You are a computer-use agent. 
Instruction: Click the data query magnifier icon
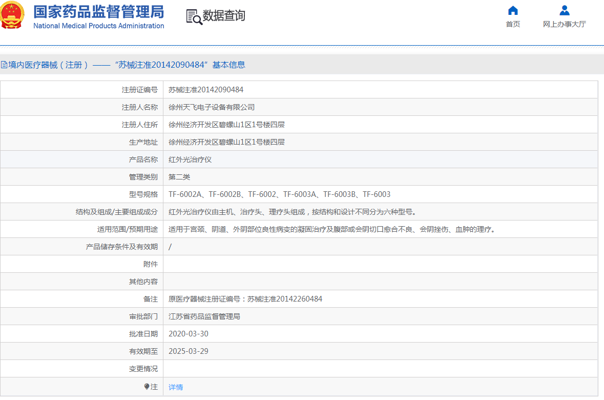tap(194, 16)
